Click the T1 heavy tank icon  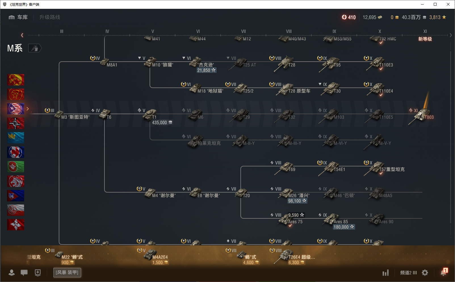tap(150, 114)
